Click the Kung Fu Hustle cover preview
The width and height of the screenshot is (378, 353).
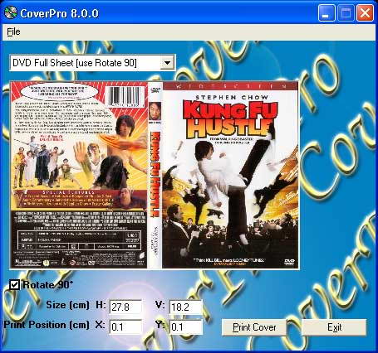pos(155,175)
